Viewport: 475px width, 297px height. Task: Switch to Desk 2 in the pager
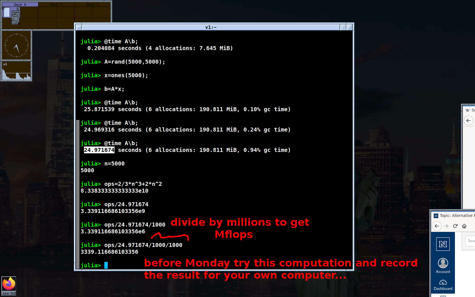[x=92, y=5]
